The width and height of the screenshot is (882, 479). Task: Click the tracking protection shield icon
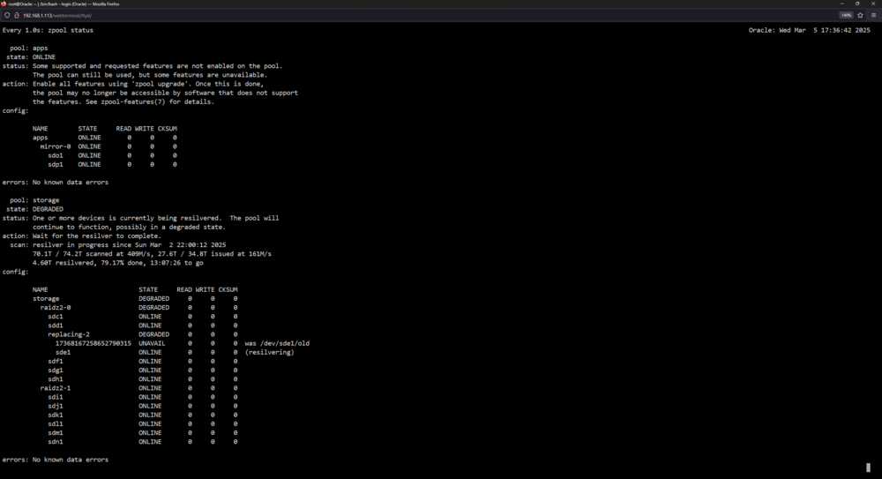tap(7, 15)
